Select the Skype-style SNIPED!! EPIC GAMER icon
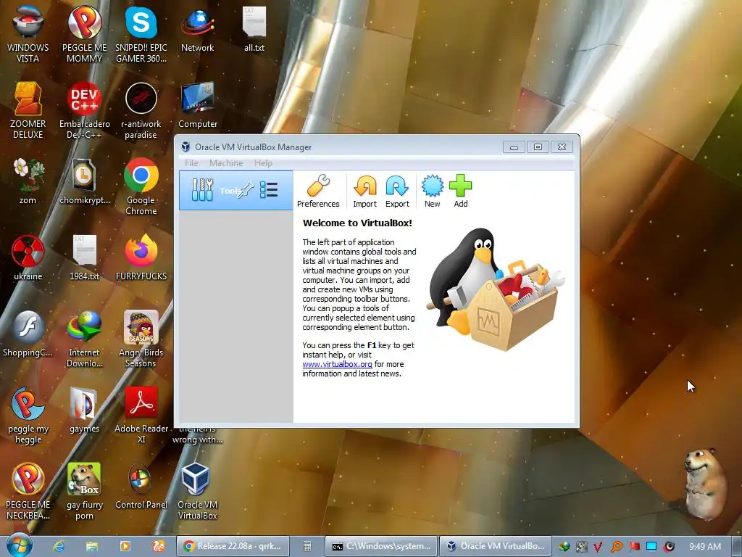This screenshot has height=557, width=742. (141, 34)
